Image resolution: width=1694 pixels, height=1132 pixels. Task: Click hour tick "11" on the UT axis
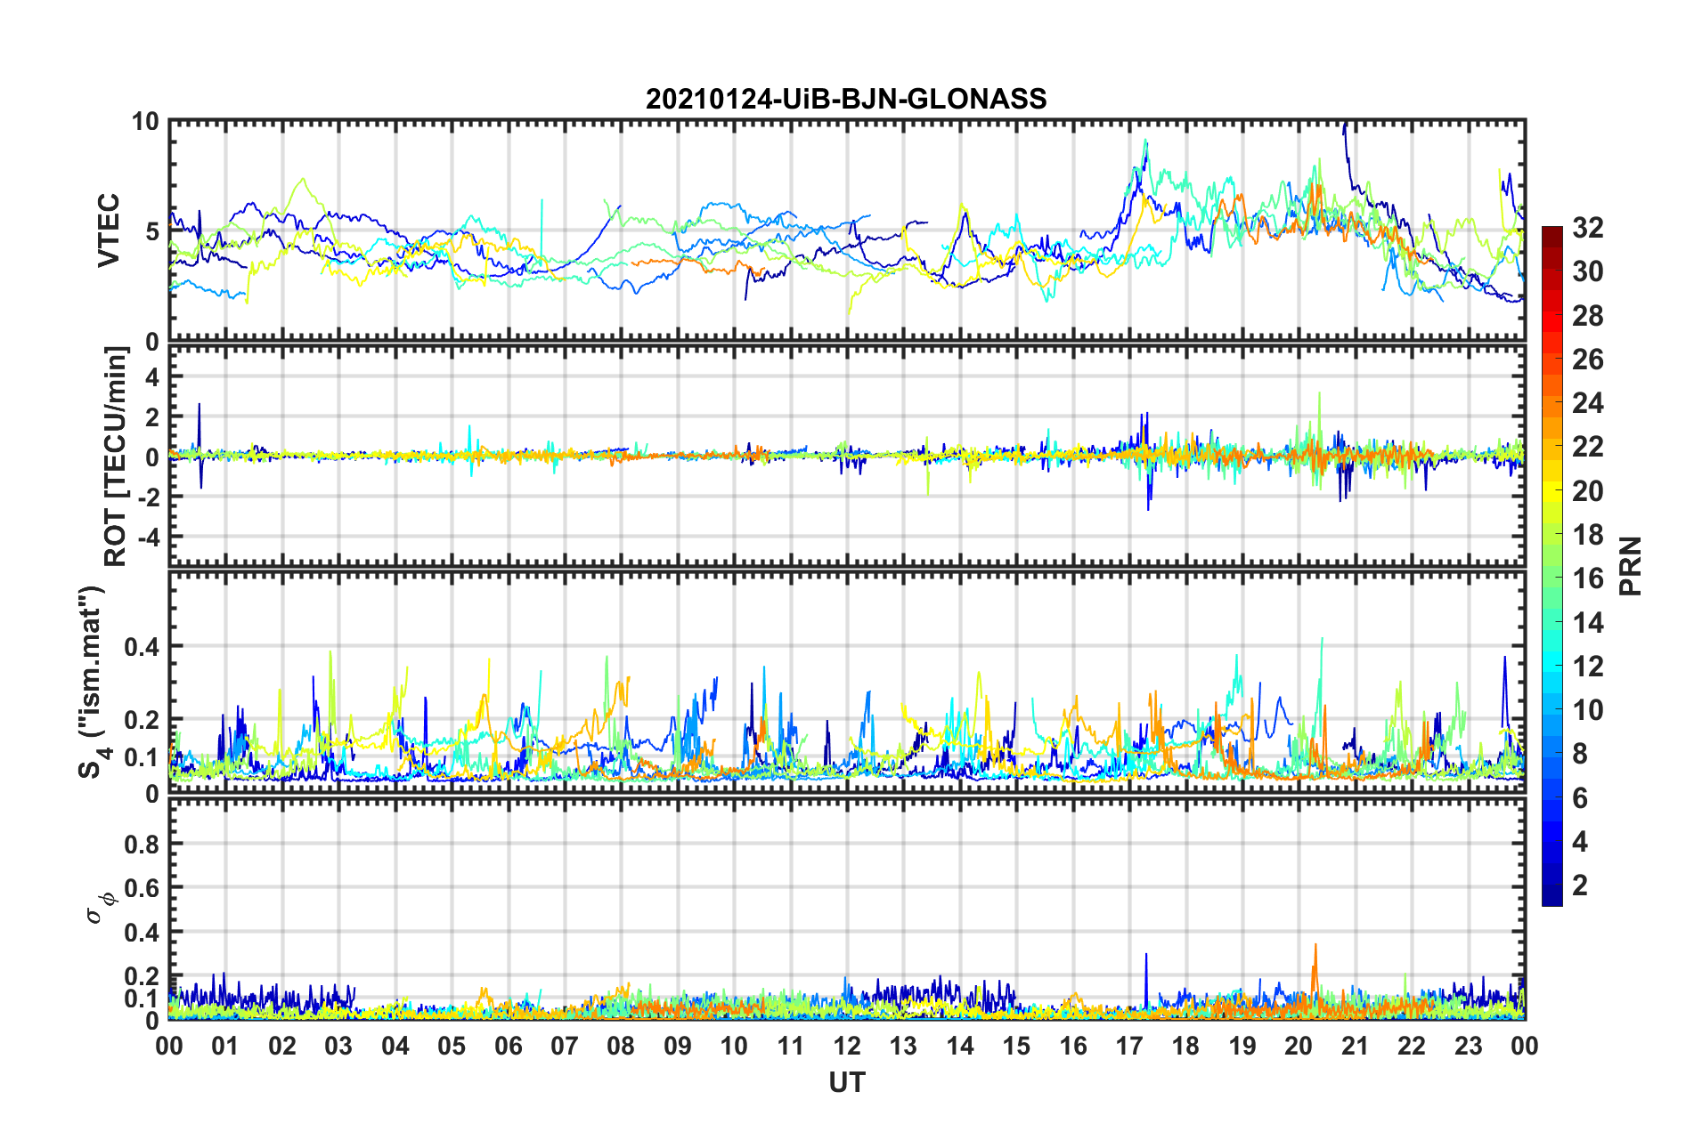(x=791, y=1046)
